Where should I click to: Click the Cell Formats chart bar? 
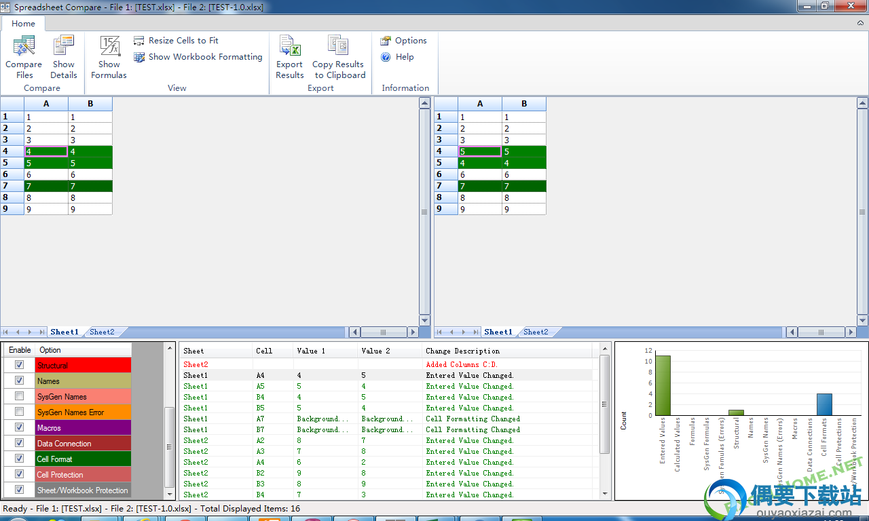coord(824,404)
